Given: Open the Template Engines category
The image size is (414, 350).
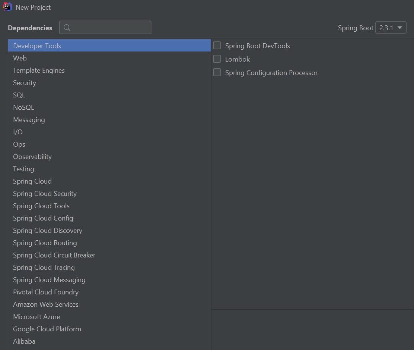Looking at the screenshot, I should (x=109, y=71).
